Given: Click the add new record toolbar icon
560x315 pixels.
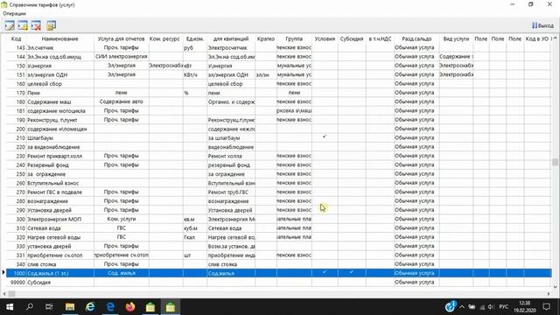Looking at the screenshot, I should pyautogui.click(x=23, y=25).
